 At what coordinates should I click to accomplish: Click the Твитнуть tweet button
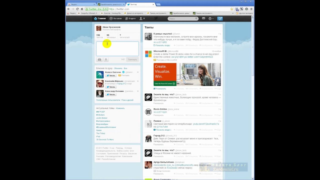(132, 59)
